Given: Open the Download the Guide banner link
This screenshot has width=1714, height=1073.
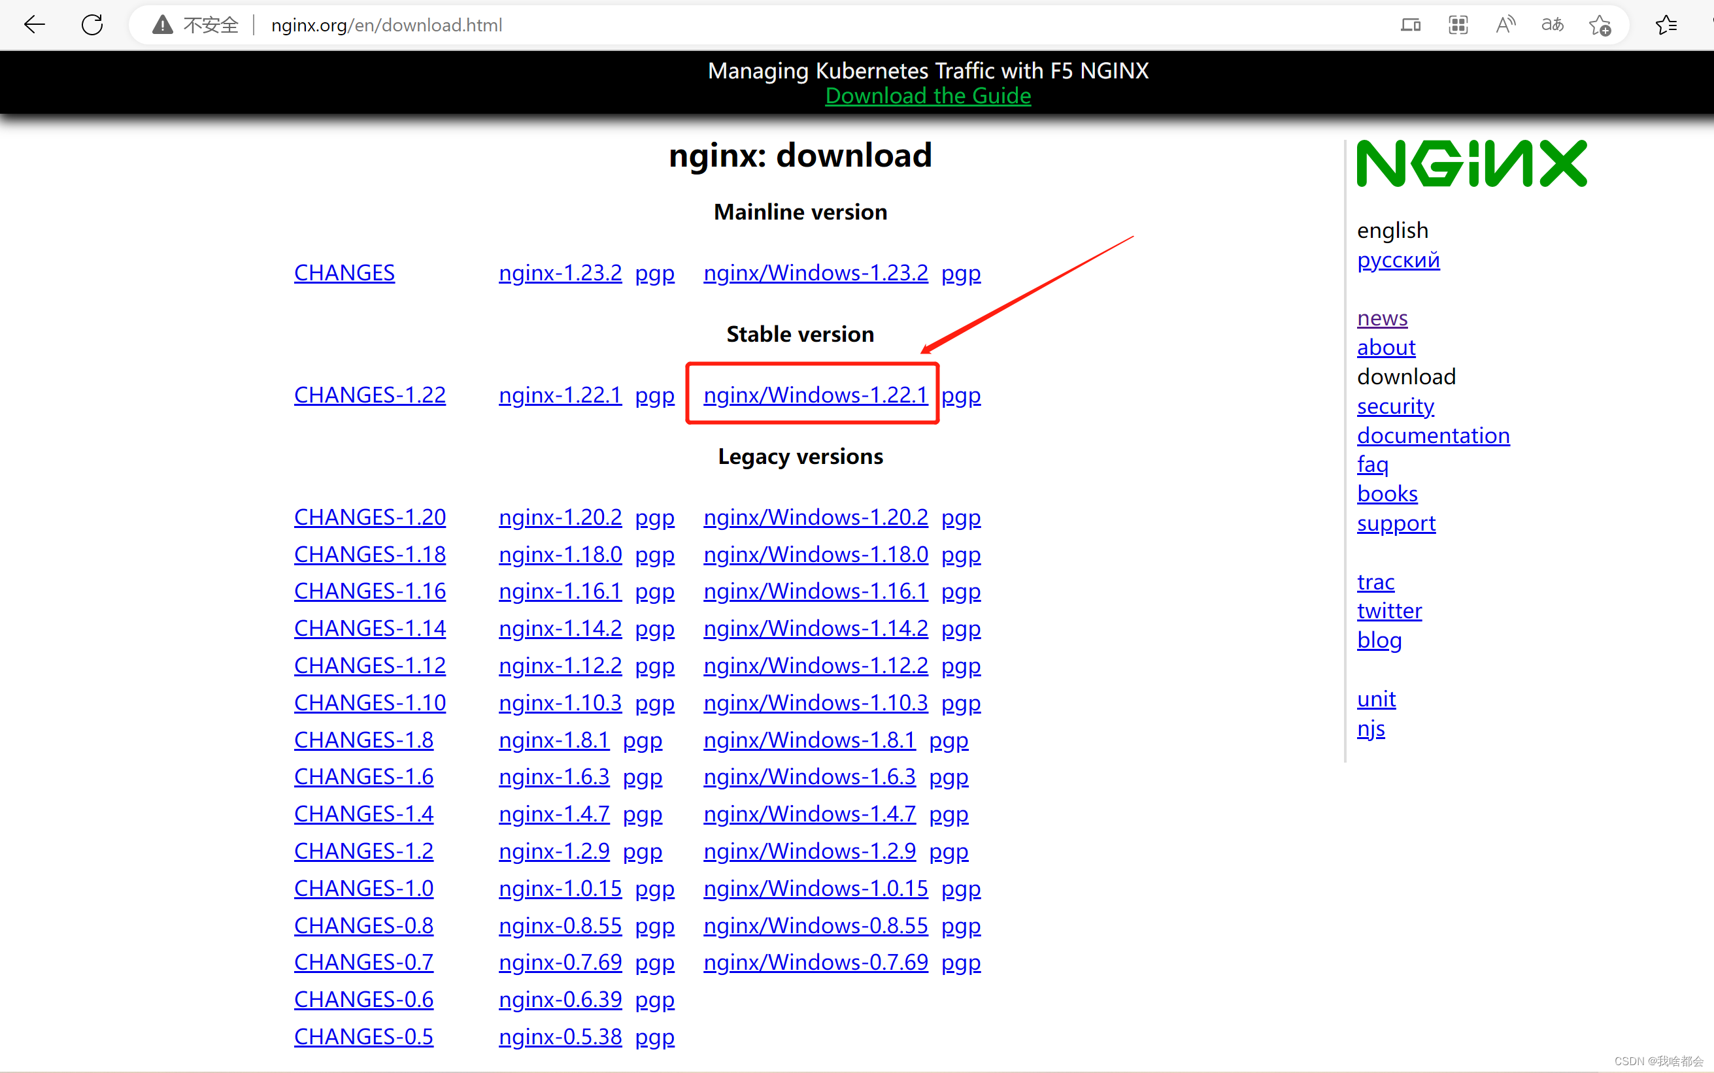Looking at the screenshot, I should tap(928, 96).
